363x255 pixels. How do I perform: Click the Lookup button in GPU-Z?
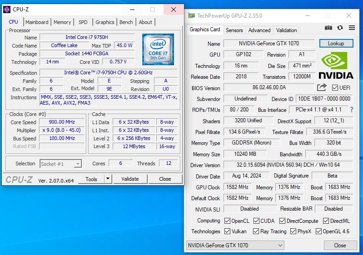[x=336, y=43]
